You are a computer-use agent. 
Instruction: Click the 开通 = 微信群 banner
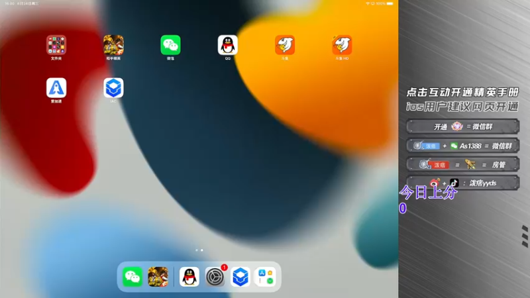(462, 126)
